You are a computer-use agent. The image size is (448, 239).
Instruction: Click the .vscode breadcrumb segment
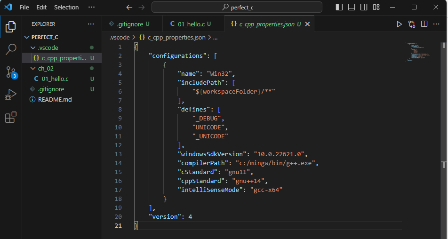point(120,38)
